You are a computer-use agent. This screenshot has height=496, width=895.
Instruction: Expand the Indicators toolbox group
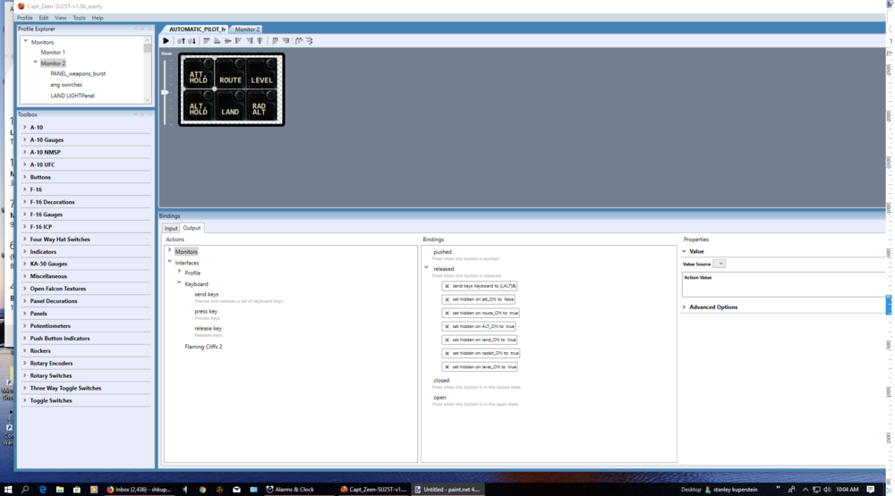tap(24, 251)
